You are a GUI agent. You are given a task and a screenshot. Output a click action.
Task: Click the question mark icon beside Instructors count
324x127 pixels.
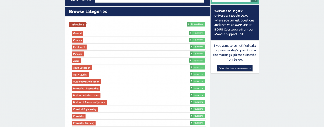coord(188,24)
